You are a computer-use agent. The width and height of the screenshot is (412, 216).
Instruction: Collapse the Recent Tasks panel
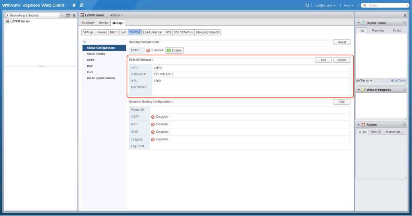pyautogui.click(x=358, y=23)
